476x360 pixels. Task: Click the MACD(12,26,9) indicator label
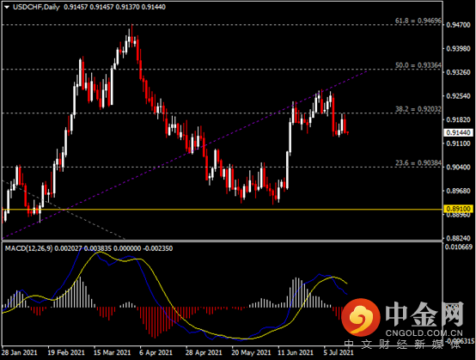point(29,248)
